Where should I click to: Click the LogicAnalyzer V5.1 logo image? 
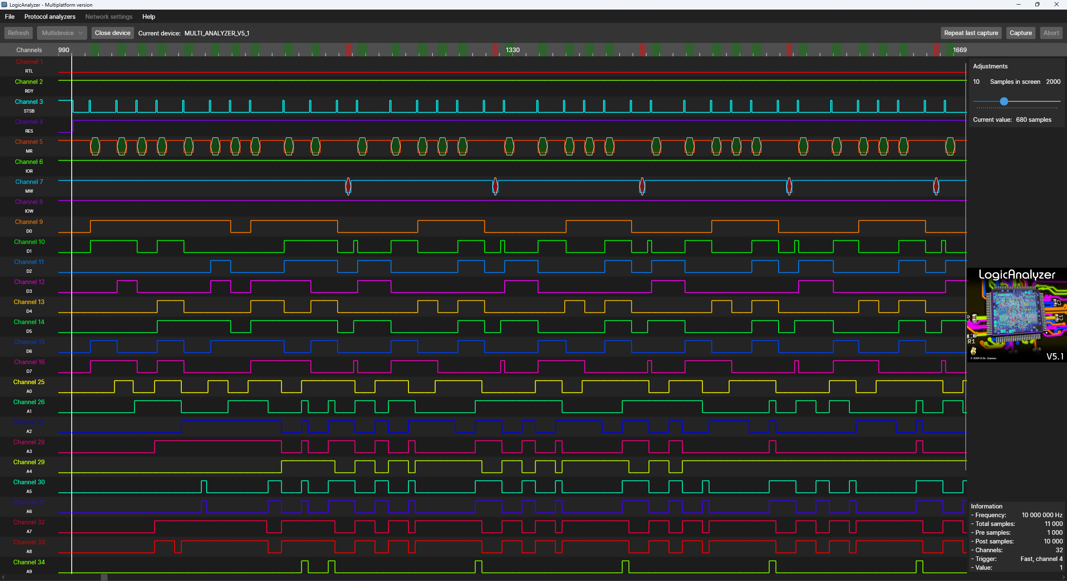click(x=1017, y=315)
